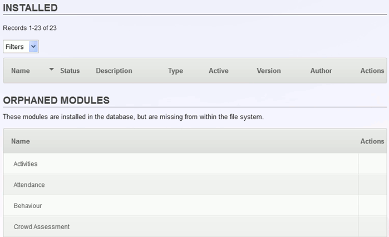389x237 pixels.
Task: Click Name header in Orphaned Modules table
Action: [x=21, y=141]
